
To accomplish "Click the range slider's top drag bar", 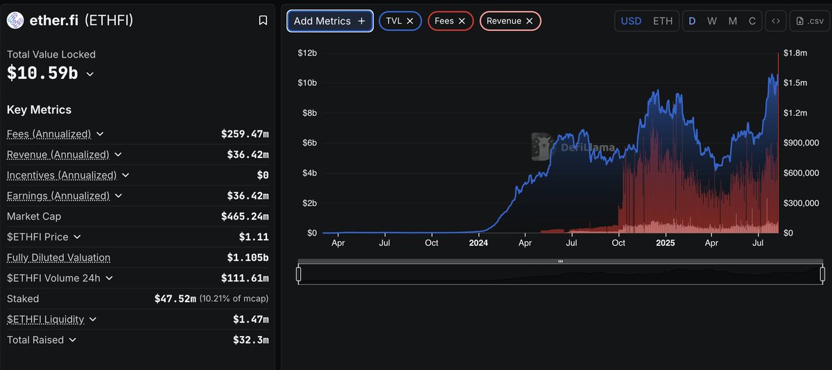I will pyautogui.click(x=560, y=261).
